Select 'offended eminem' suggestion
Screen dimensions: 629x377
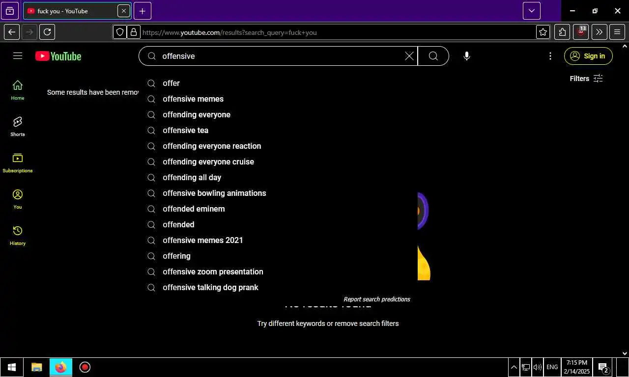278,209
